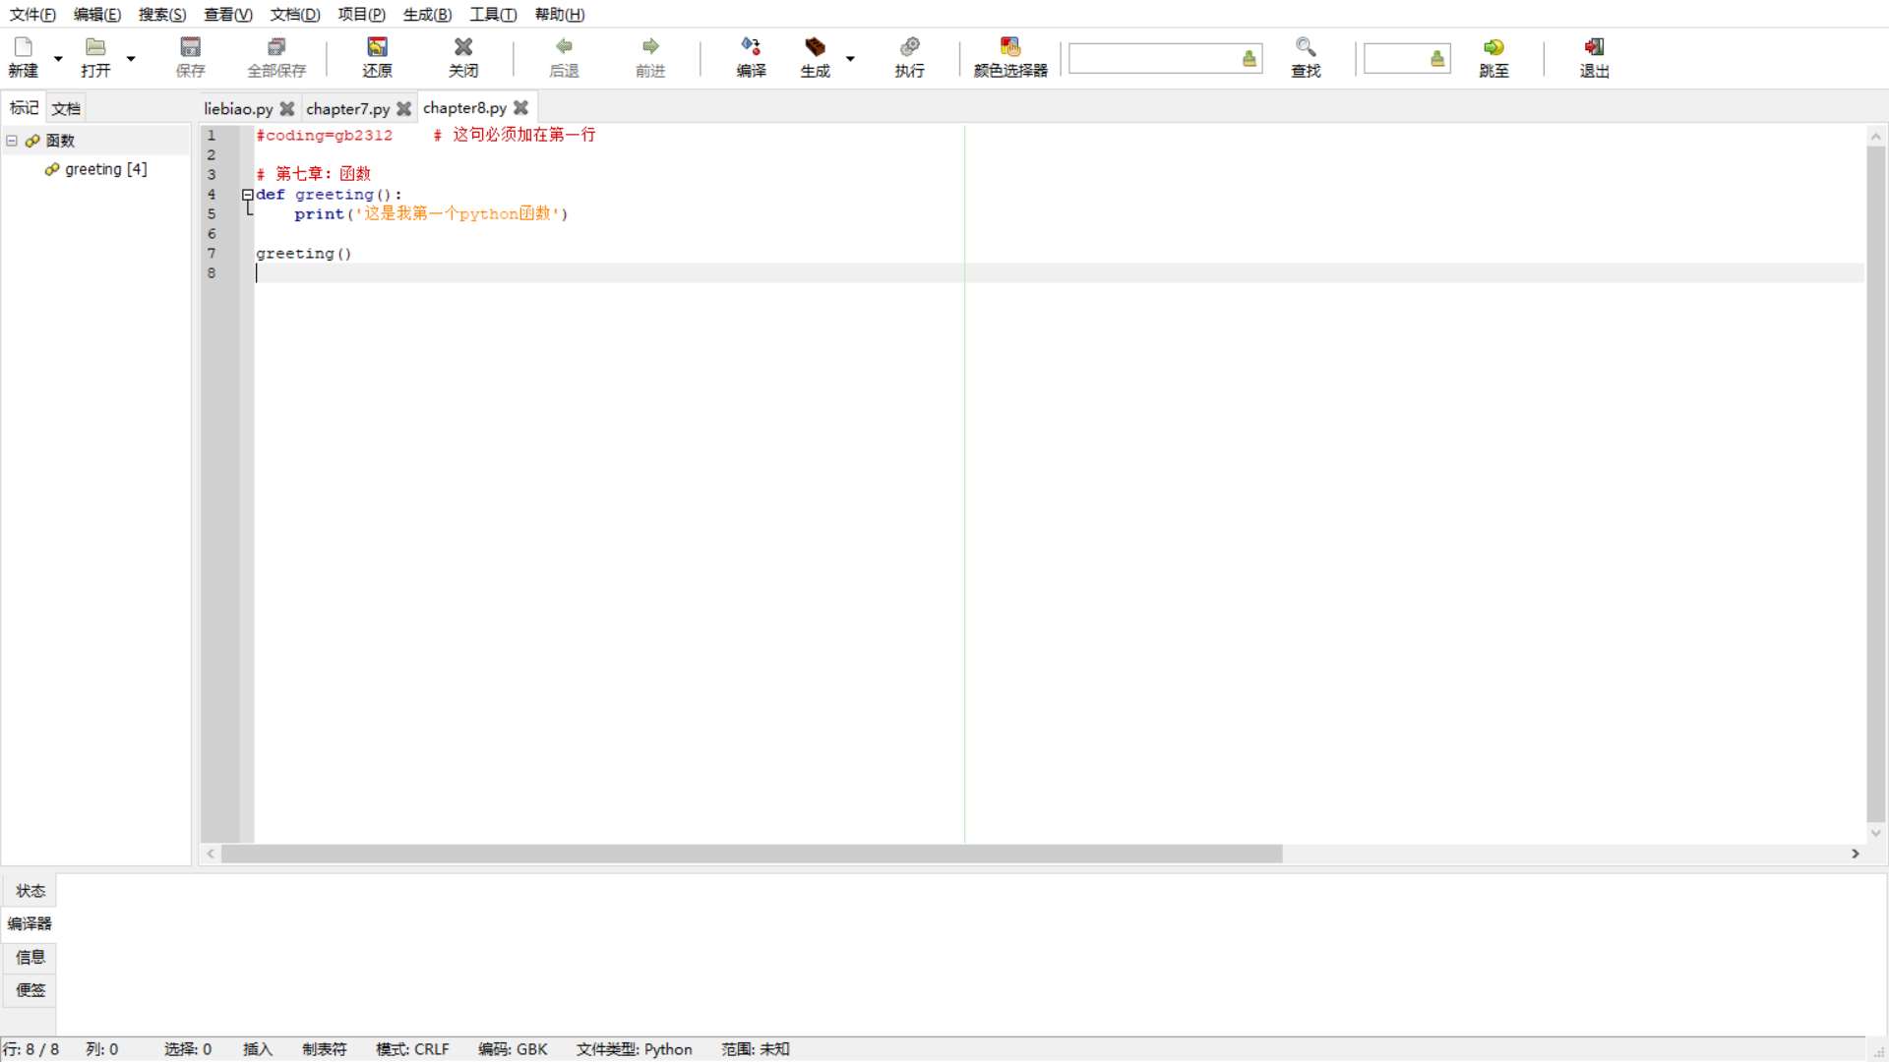This screenshot has width=1889, height=1062.
Task: Switch to the 文档 sidebar tab
Action: (x=66, y=108)
